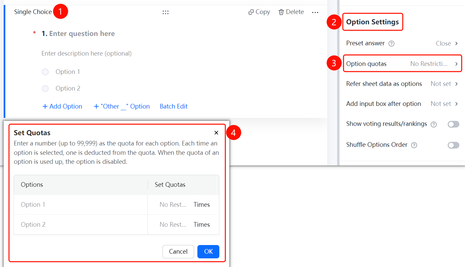Click the "Enter description here (optional)" field
Viewport: 465px width, 267px height.
click(x=87, y=54)
